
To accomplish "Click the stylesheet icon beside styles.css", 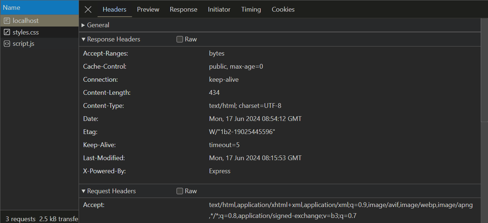I will pos(7,32).
